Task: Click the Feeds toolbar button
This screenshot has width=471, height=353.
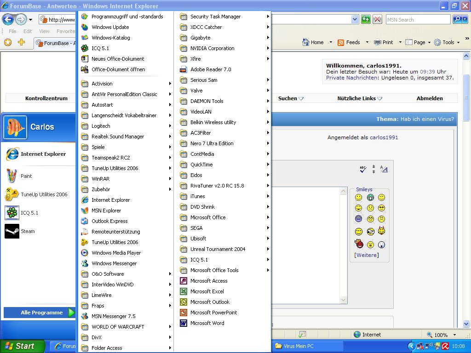Action: coord(349,43)
